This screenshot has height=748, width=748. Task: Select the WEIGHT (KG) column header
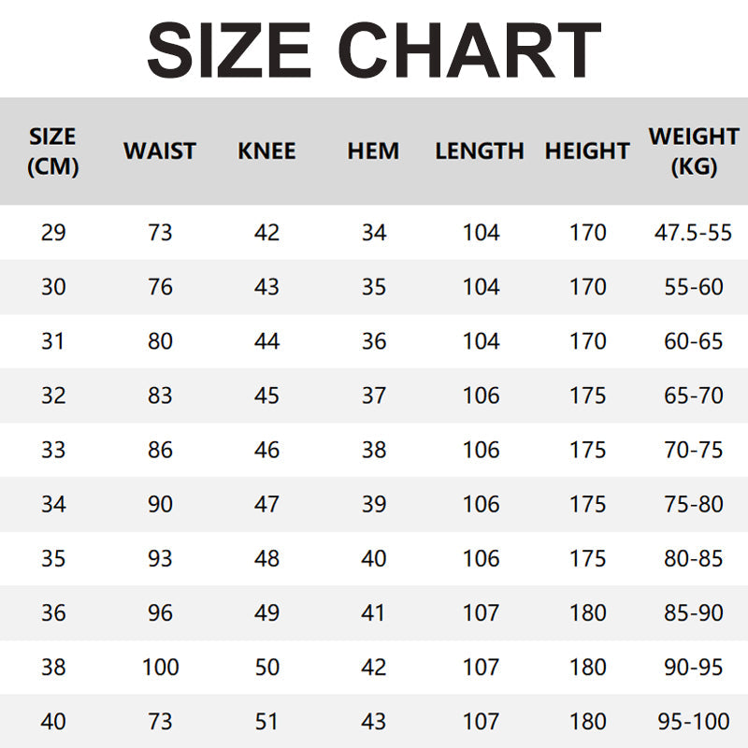[x=694, y=151]
